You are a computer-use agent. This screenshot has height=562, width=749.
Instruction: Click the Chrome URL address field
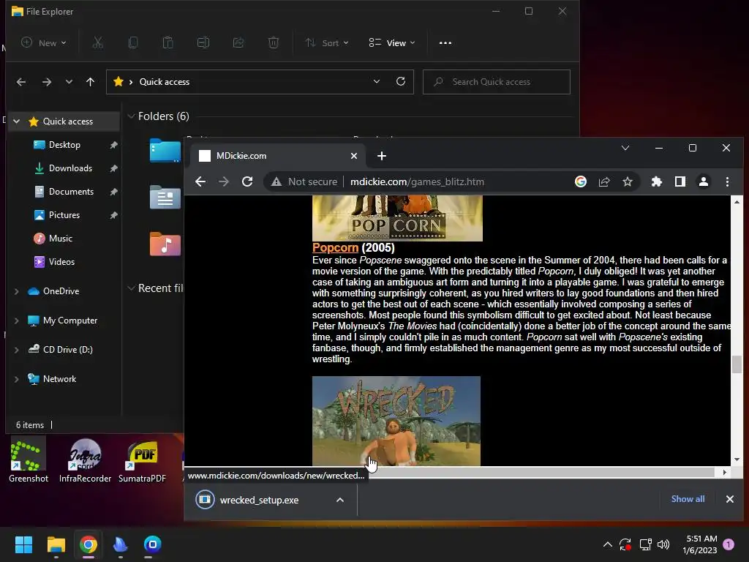[x=417, y=181]
